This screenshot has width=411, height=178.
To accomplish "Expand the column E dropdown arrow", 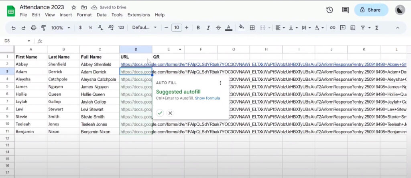I will point(180,49).
